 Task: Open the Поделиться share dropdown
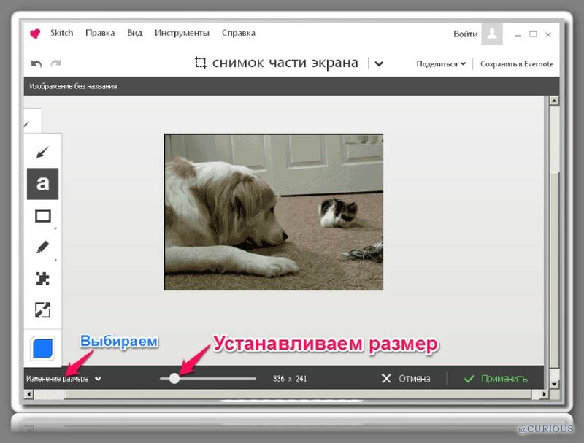pos(441,64)
